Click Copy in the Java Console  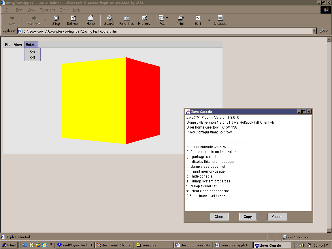pos(248,217)
